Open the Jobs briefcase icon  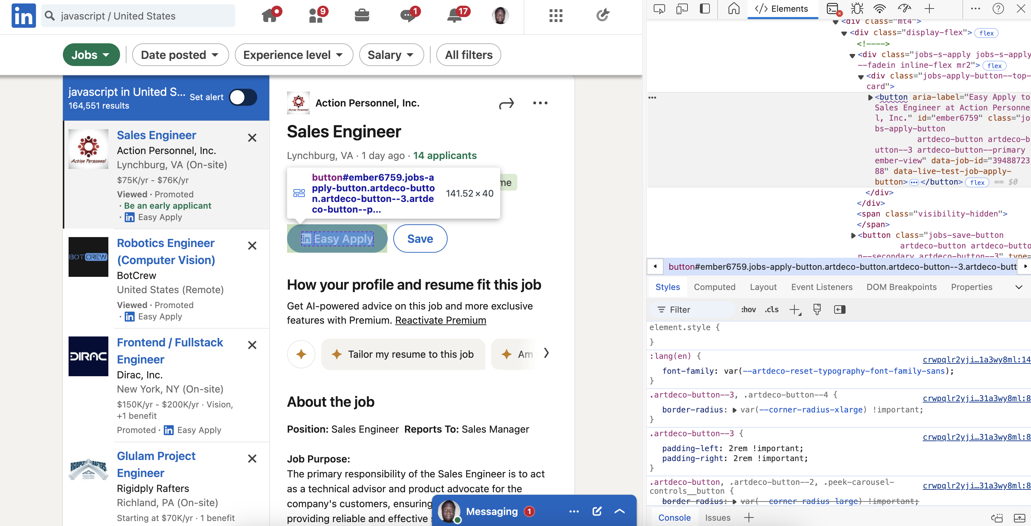362,16
